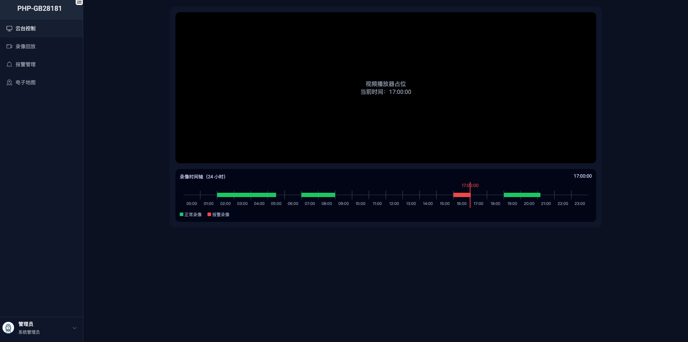Toggle the 正常录像 legend item

coord(191,214)
